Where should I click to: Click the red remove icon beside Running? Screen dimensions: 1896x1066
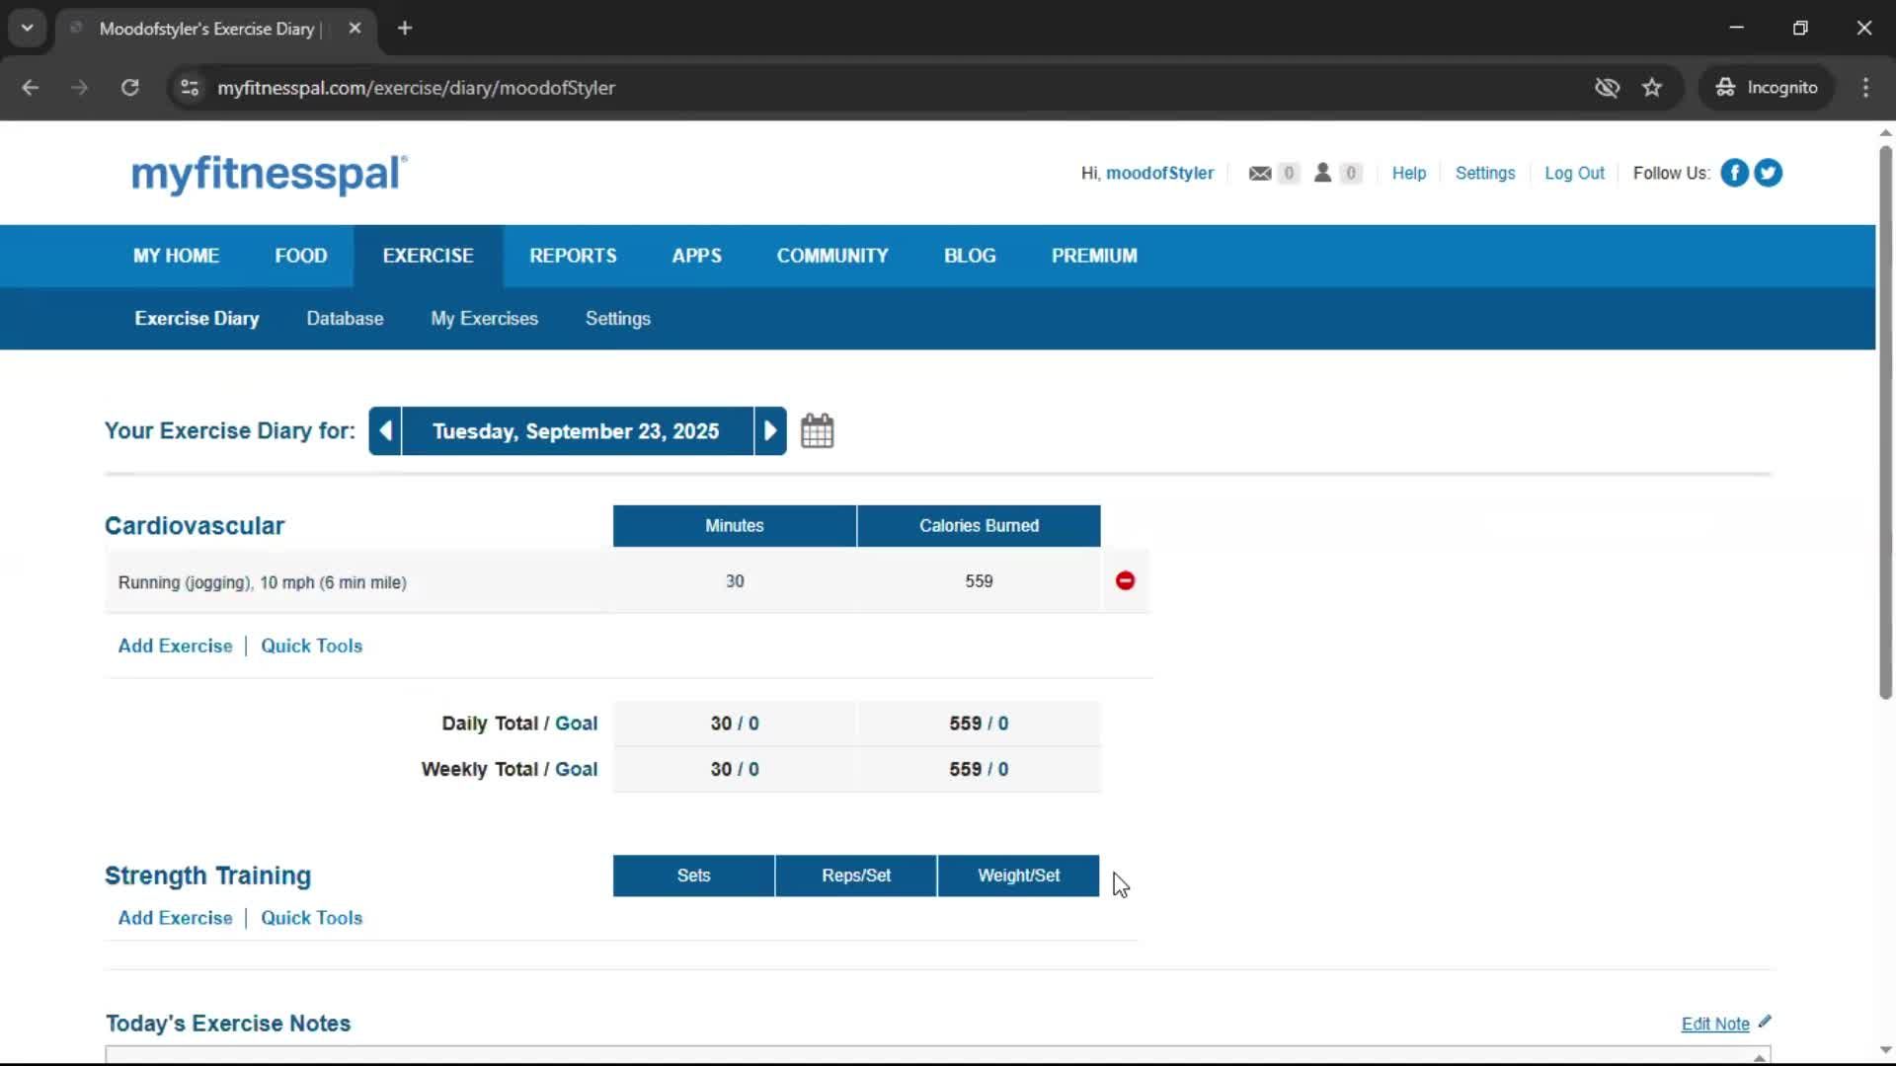pyautogui.click(x=1125, y=580)
